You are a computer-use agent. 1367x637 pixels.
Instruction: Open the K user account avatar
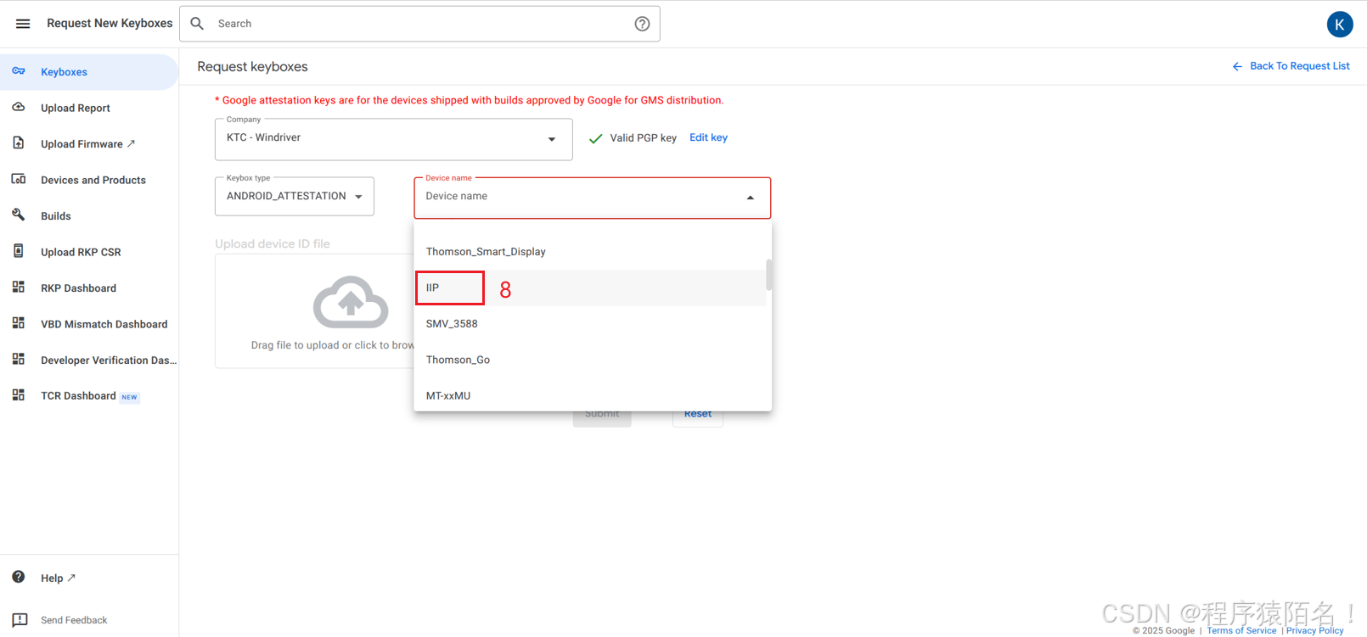coord(1340,25)
